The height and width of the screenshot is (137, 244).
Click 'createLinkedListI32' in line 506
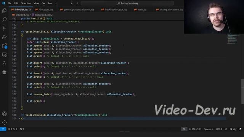click(x=77, y=39)
